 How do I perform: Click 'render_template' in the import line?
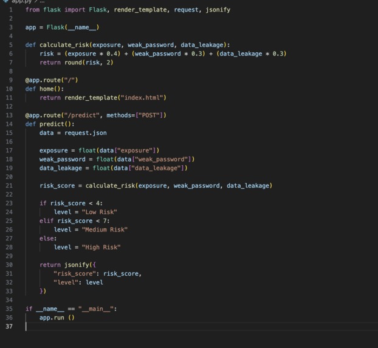(140, 10)
